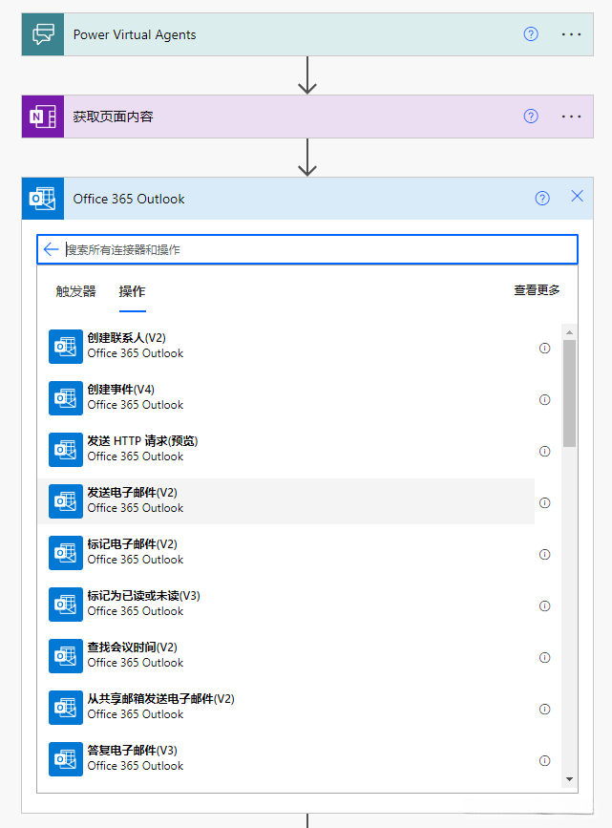This screenshot has width=612, height=828.
Task: Show info for 查找会议时间(V2)
Action: (x=544, y=657)
